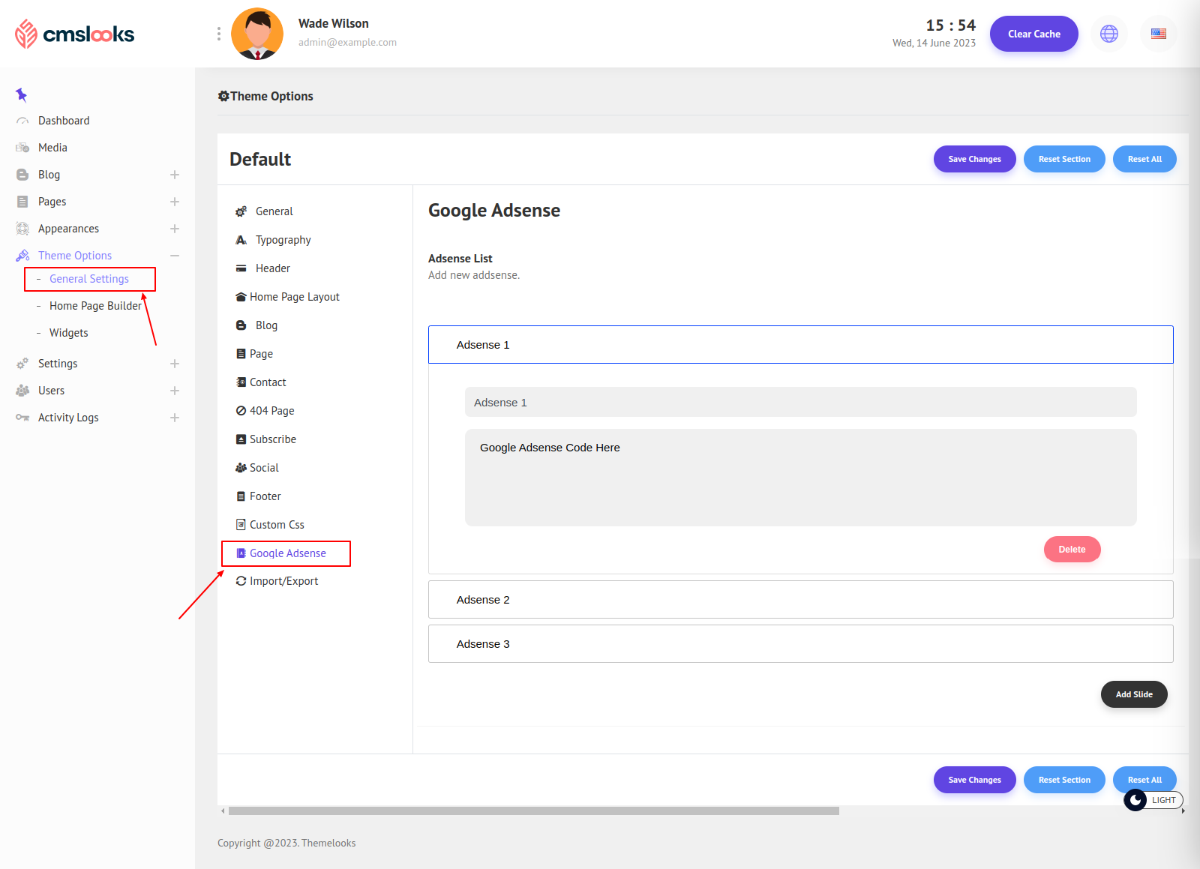Click the globe icon in the header
This screenshot has width=1200, height=869.
[1108, 34]
